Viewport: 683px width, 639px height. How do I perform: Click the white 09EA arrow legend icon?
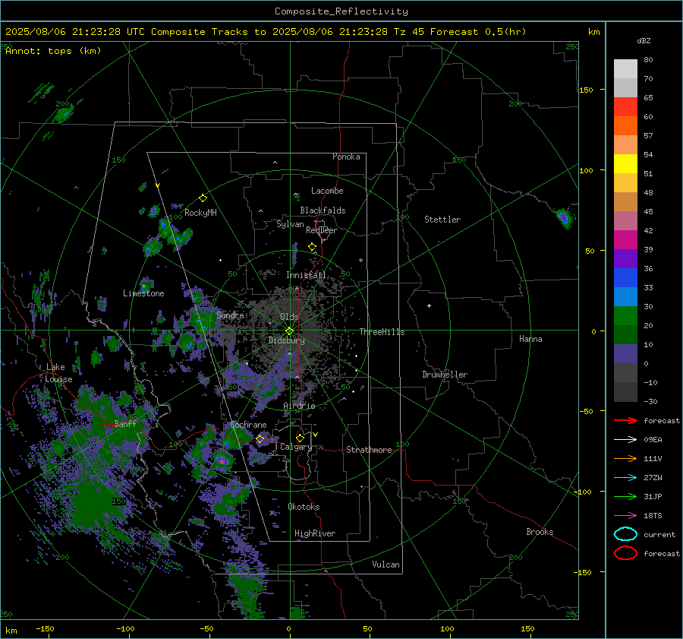pos(625,440)
